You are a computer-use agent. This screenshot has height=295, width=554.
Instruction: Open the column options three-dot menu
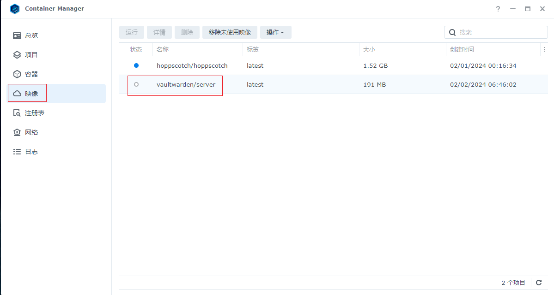click(544, 49)
